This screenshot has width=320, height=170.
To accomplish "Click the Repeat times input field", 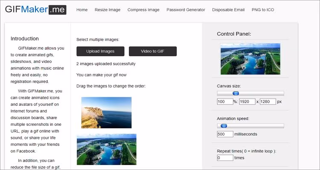I will 225,158.
